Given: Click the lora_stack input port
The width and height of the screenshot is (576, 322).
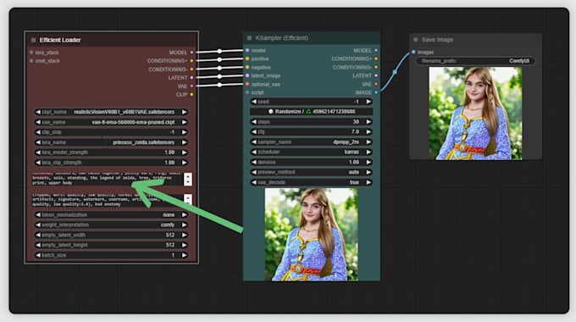Looking at the screenshot, I should [31, 53].
